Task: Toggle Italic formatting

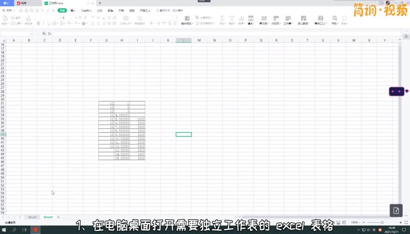Action: pyautogui.click(x=44, y=23)
